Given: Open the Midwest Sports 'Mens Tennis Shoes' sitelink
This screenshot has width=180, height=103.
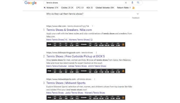Looking at the screenshot, I should pyautogui.click(x=55, y=93).
